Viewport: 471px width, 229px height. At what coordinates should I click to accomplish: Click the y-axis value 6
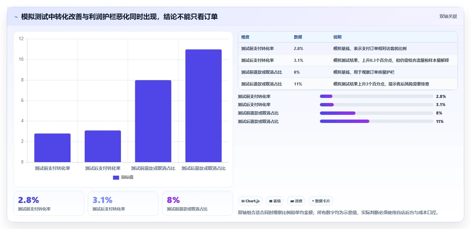pos(22,101)
